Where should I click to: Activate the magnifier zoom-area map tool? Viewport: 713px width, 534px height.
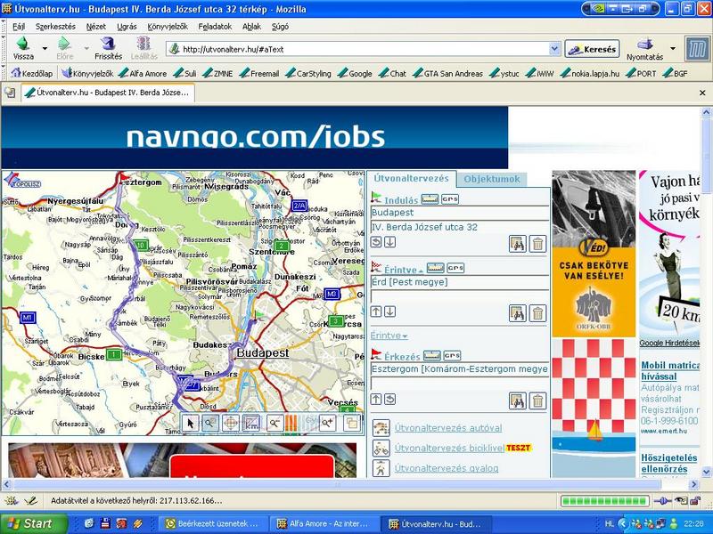[209, 424]
